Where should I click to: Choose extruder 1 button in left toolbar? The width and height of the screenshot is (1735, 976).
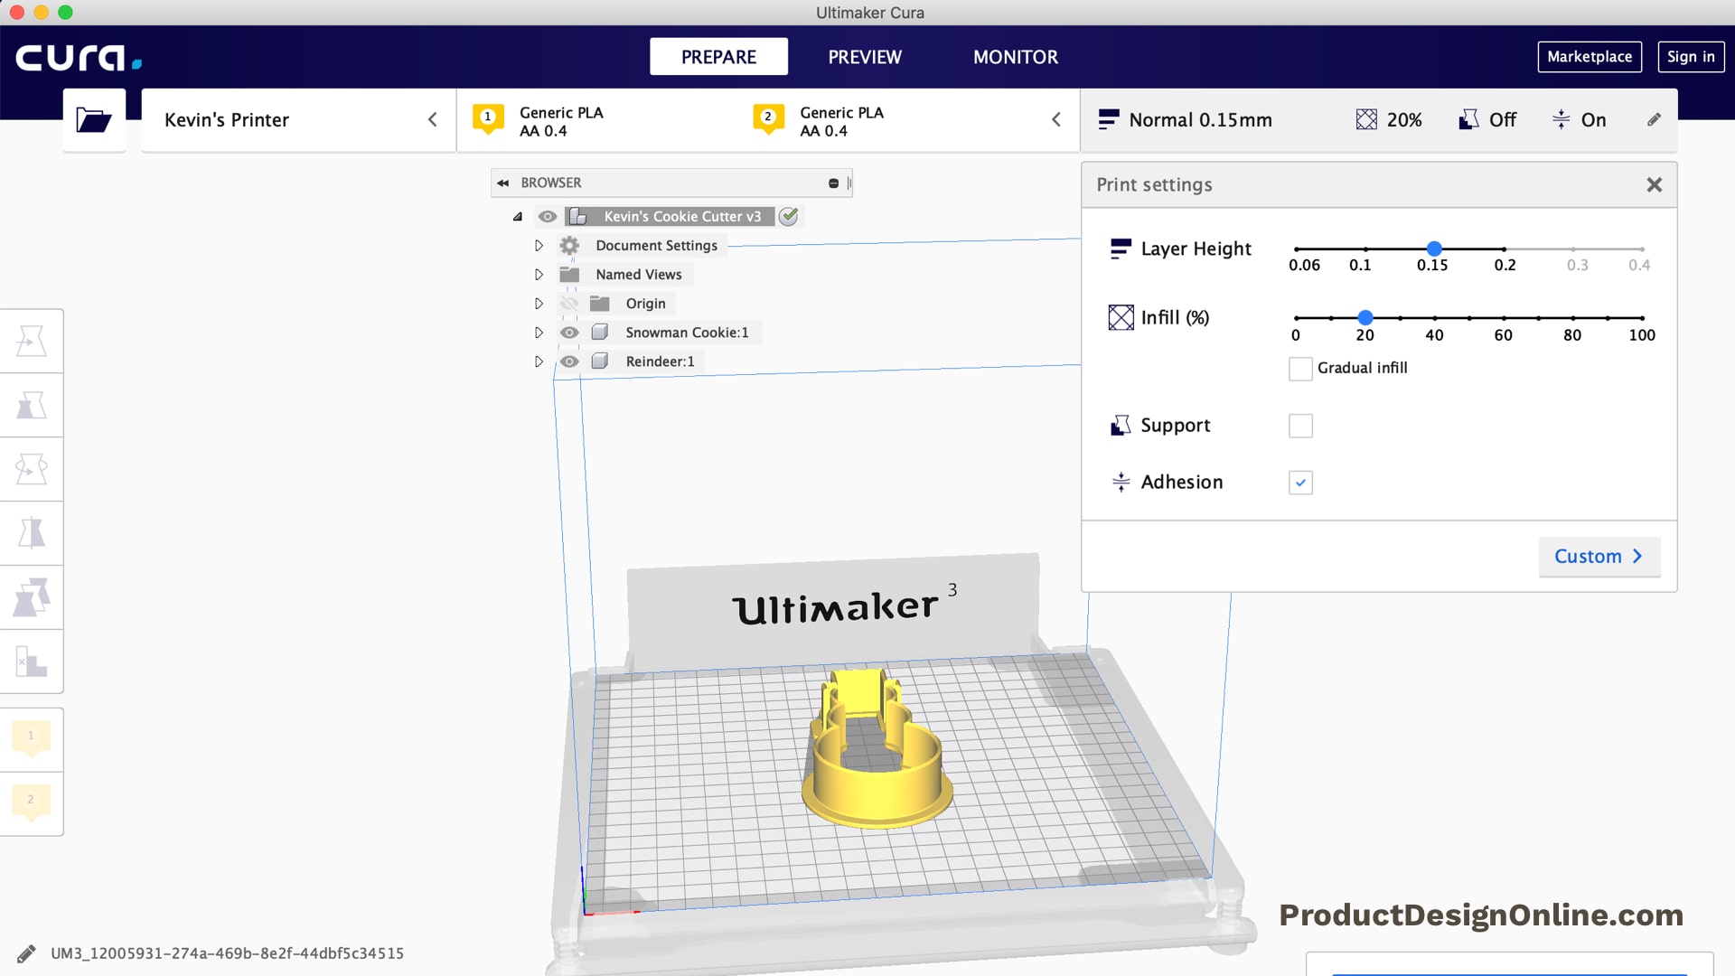[32, 739]
